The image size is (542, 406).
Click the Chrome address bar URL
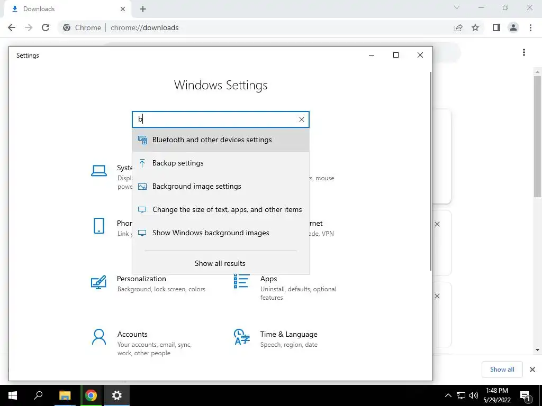[x=144, y=27]
